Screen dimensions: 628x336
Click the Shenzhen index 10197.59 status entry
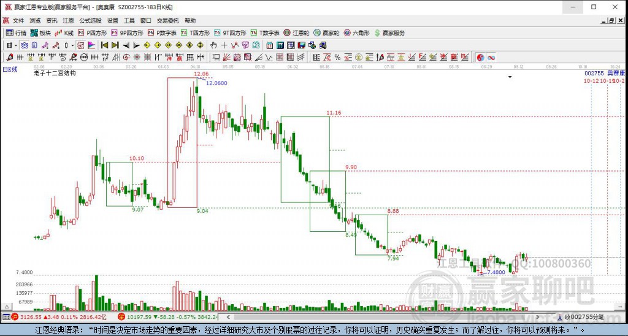167,317
